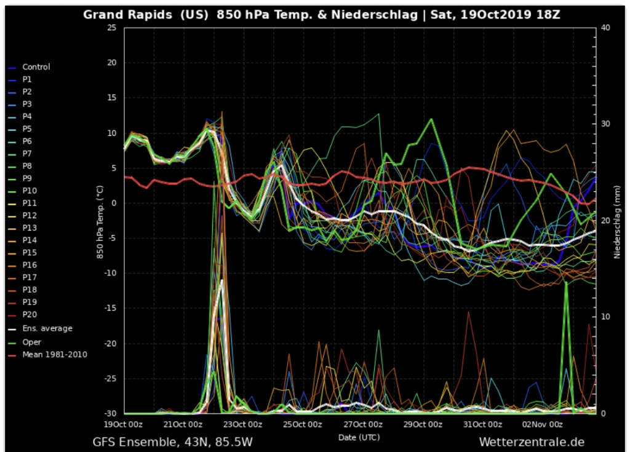Click the P8 legend entry
The image size is (630, 452).
[27, 166]
